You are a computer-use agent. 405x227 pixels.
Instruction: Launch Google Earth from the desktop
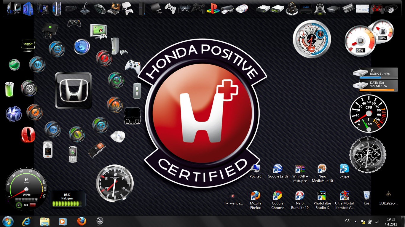(x=278, y=169)
